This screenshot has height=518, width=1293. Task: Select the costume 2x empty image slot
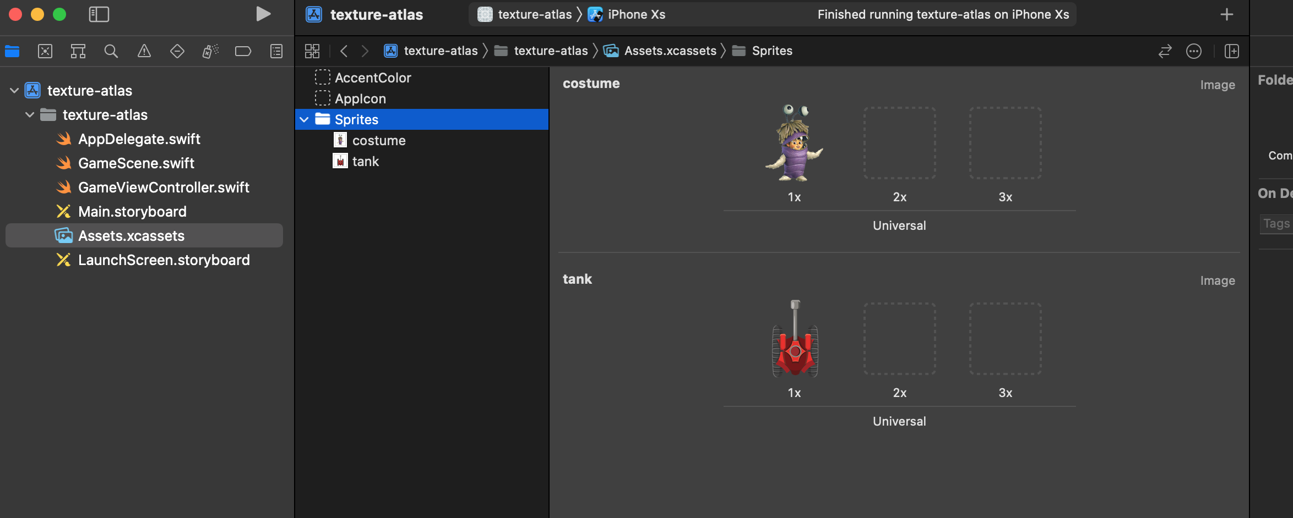click(900, 143)
